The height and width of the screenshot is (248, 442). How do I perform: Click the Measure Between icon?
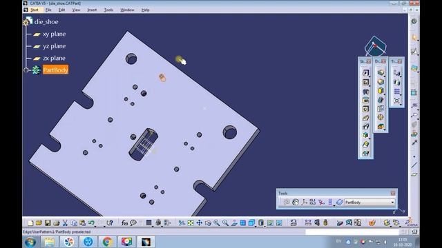(308, 223)
